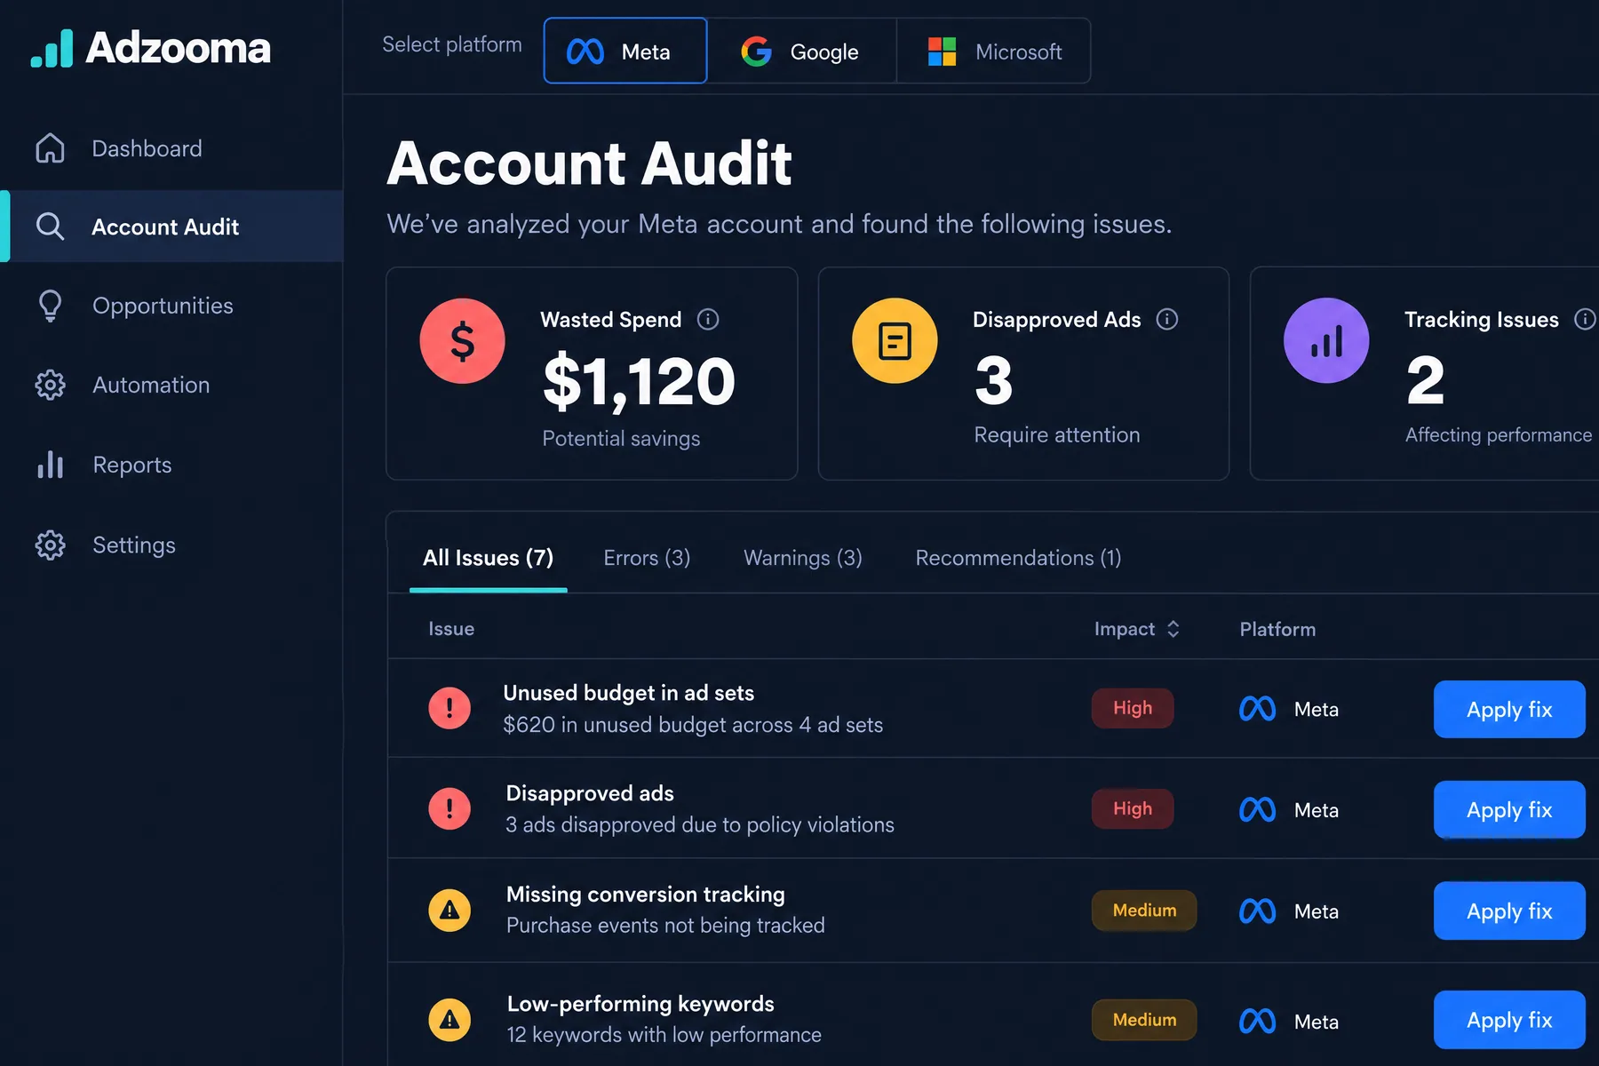This screenshot has height=1066, width=1599.
Task: Click the Tracking Issues info icon
Action: (x=1586, y=319)
